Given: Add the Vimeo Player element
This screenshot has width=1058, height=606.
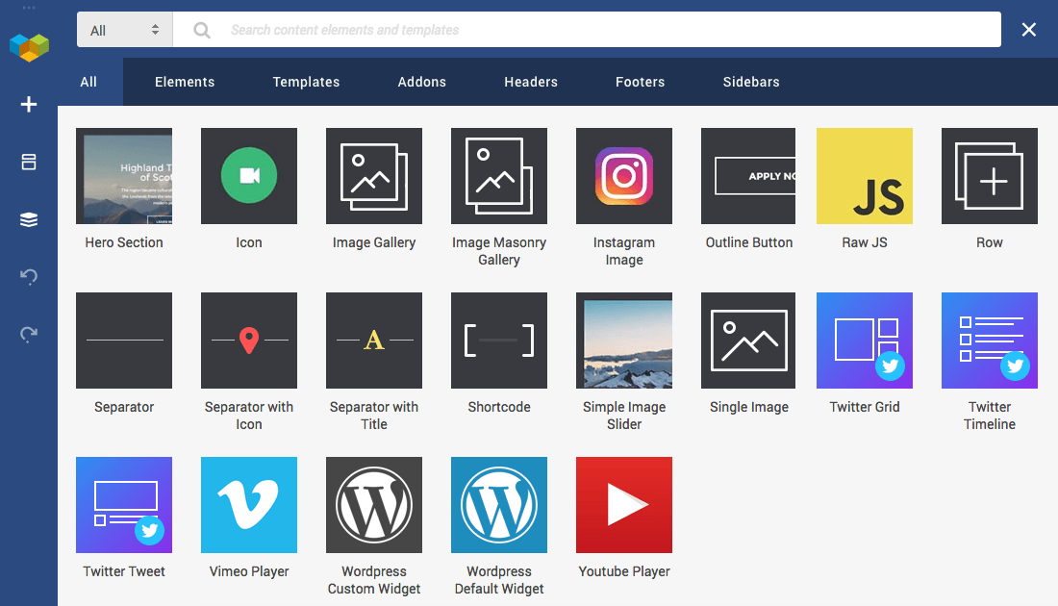Looking at the screenshot, I should (249, 505).
